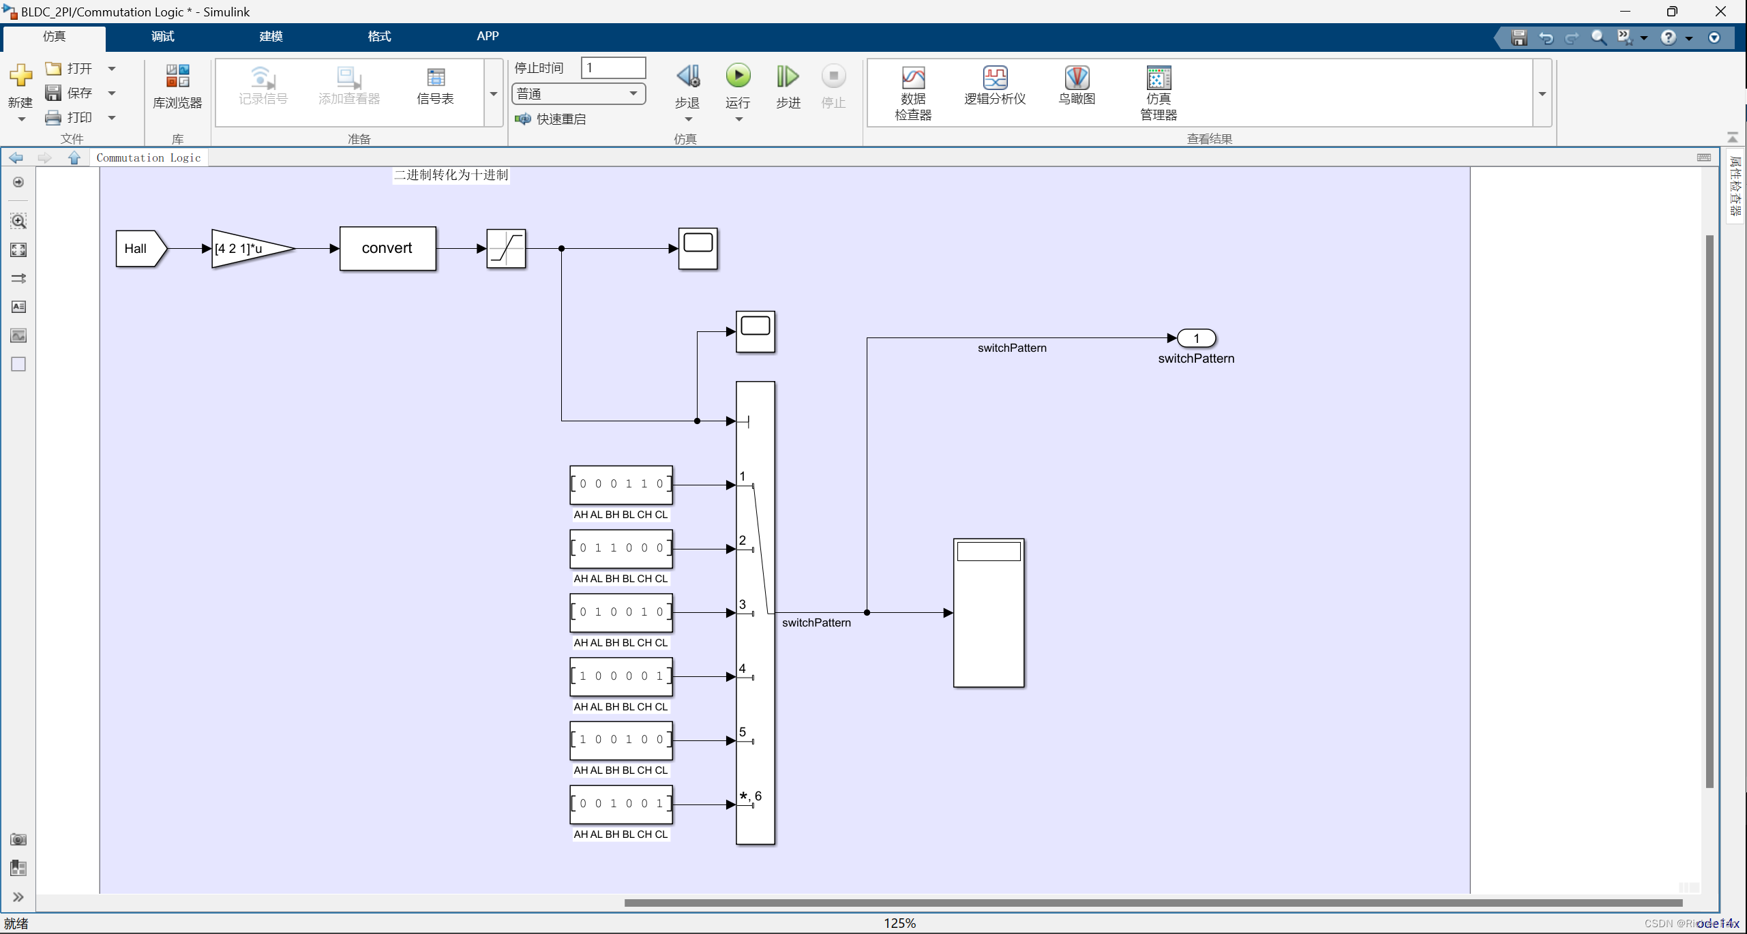The image size is (1747, 934).
Task: Expand the simulation mode dropdown
Action: pyautogui.click(x=633, y=93)
